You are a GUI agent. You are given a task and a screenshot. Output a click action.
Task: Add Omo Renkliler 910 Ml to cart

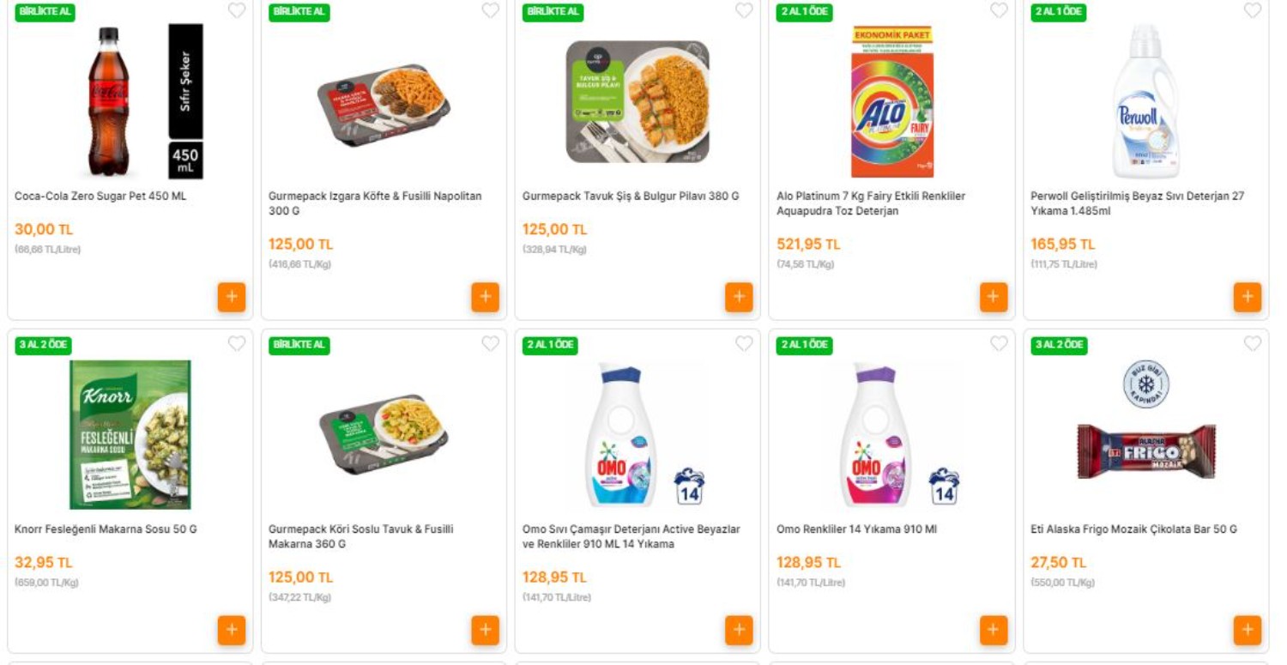click(x=993, y=630)
